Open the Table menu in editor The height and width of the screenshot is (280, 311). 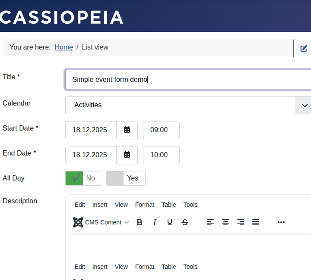pyautogui.click(x=168, y=205)
